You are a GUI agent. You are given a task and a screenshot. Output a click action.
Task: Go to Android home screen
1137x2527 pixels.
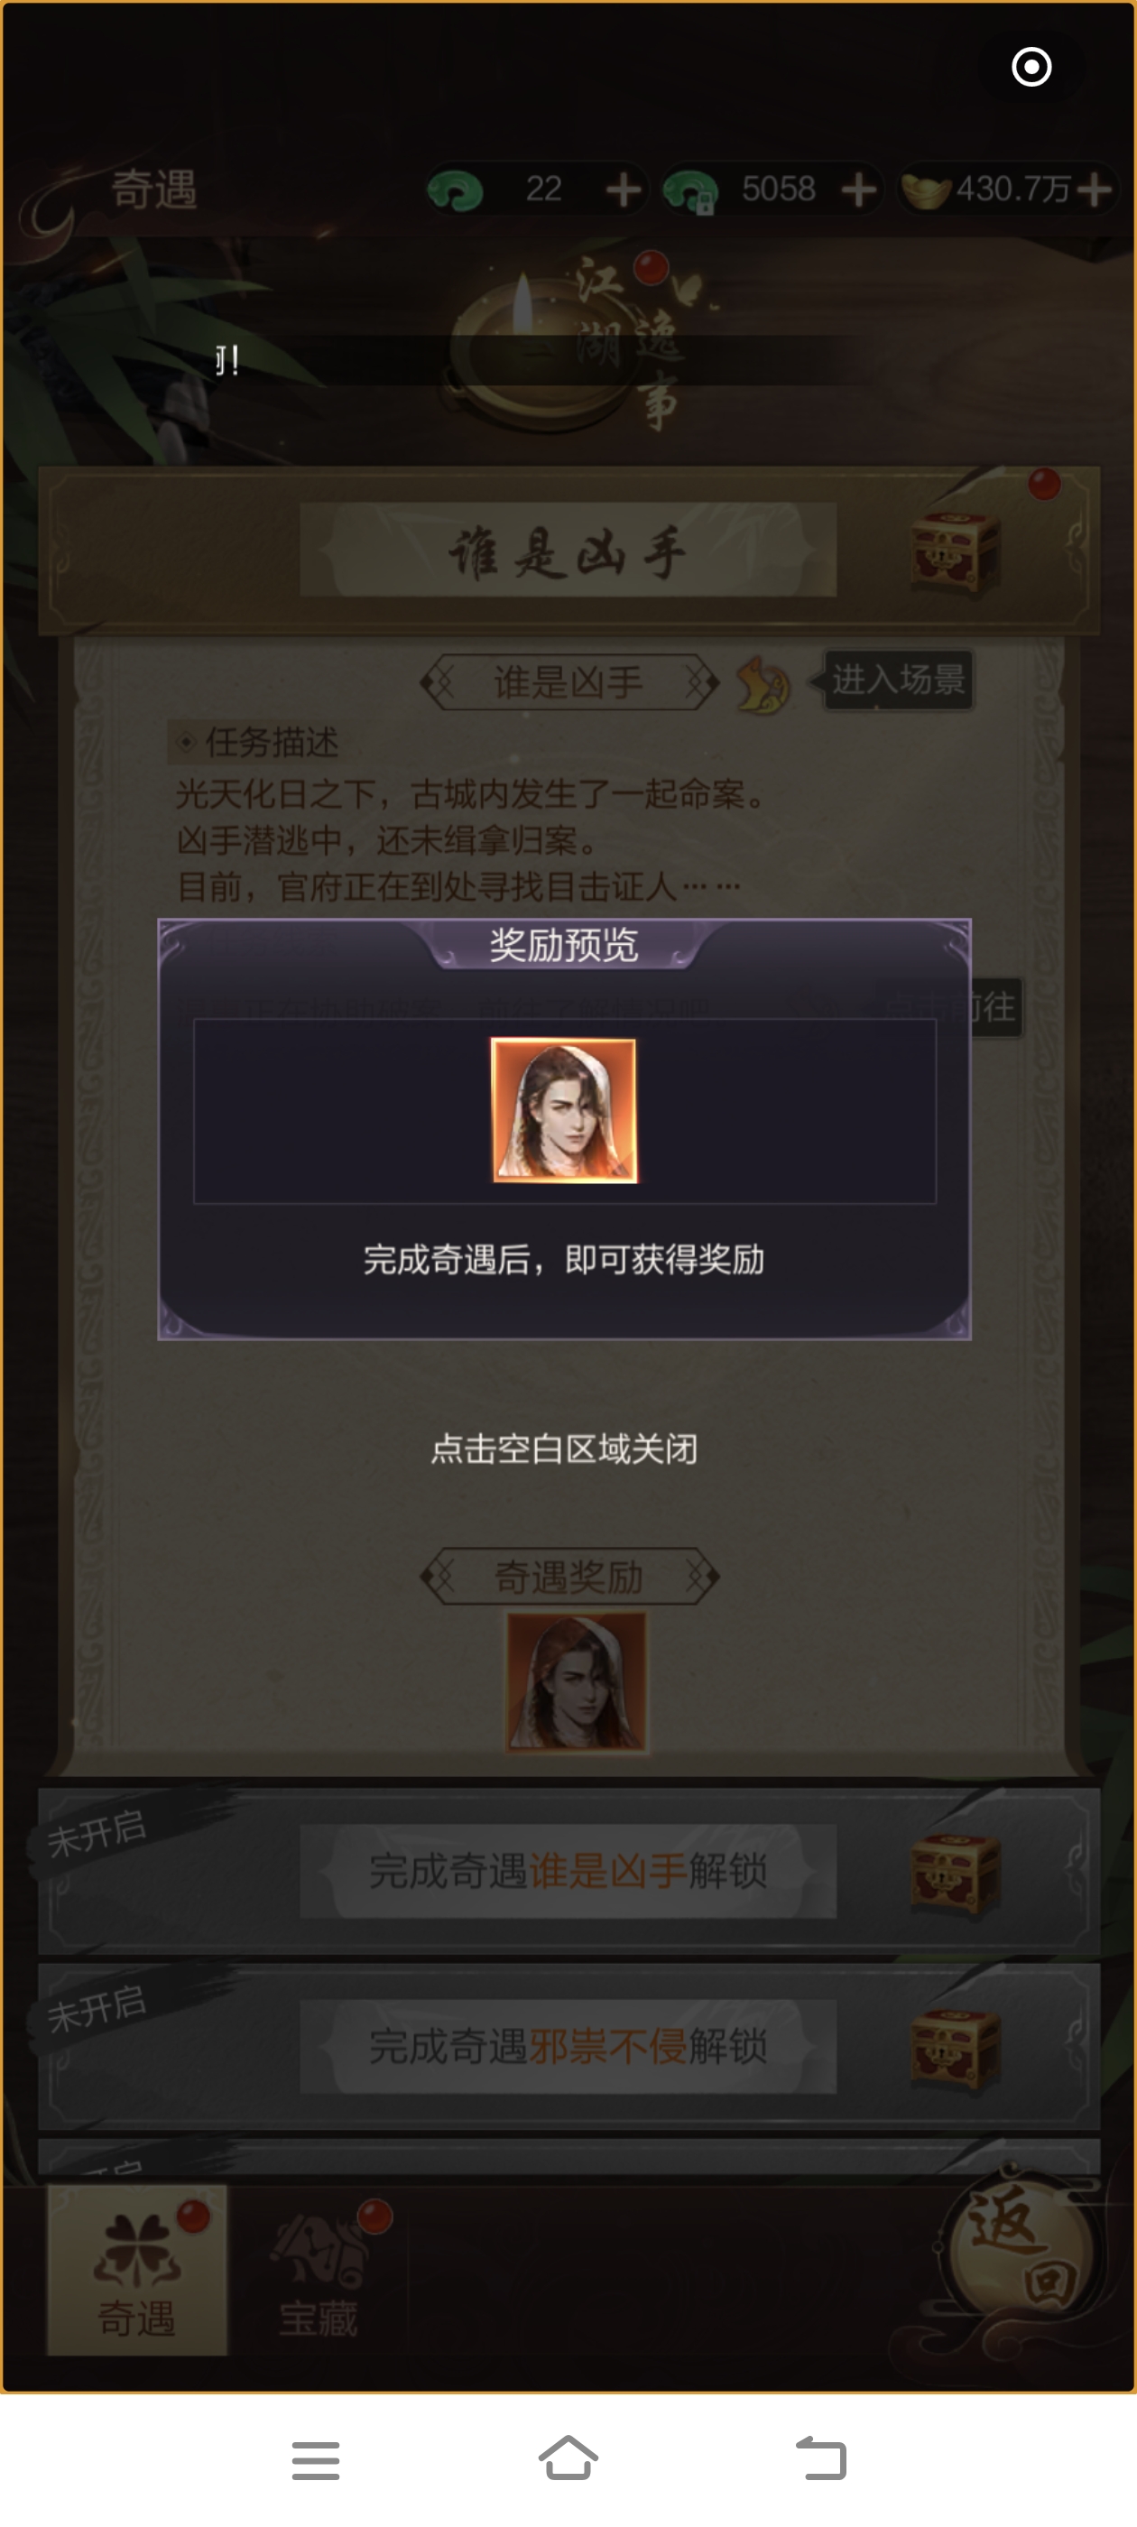coord(568,2458)
